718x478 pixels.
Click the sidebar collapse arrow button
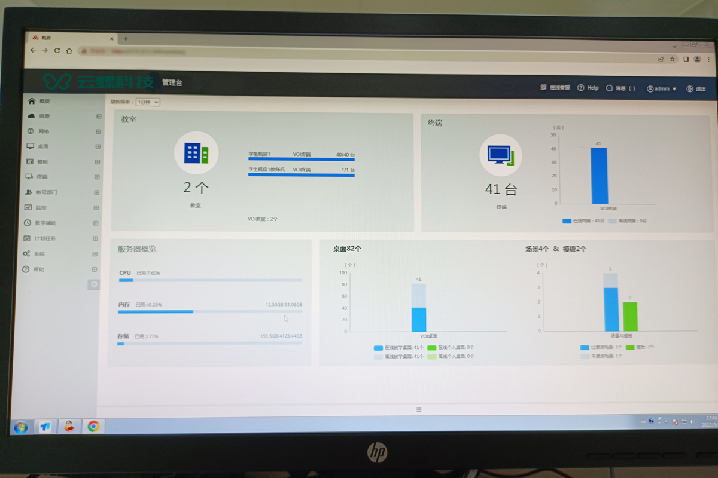point(93,284)
